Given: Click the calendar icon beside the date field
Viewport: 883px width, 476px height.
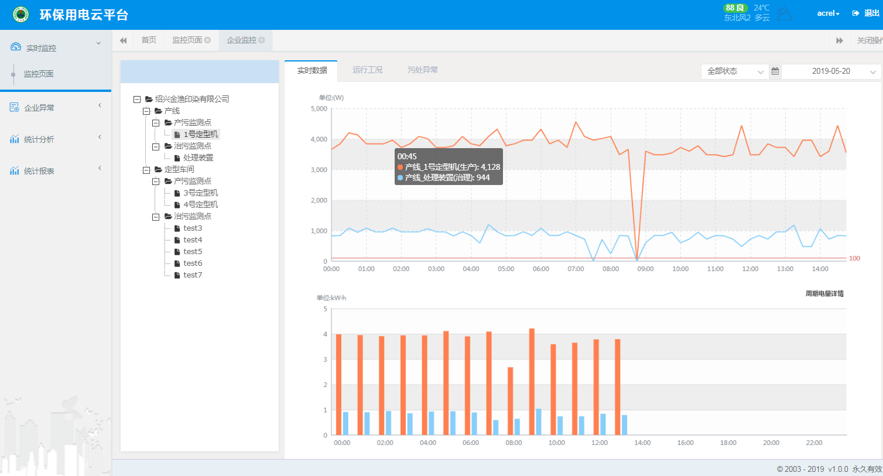Looking at the screenshot, I should tap(775, 71).
